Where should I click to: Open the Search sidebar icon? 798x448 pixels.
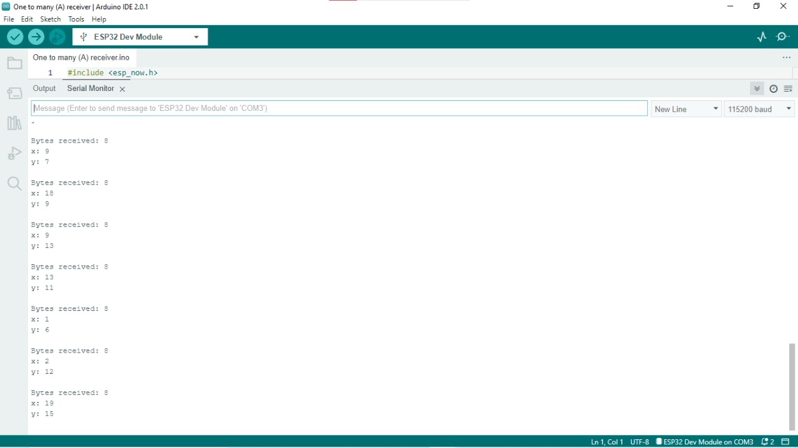[14, 183]
